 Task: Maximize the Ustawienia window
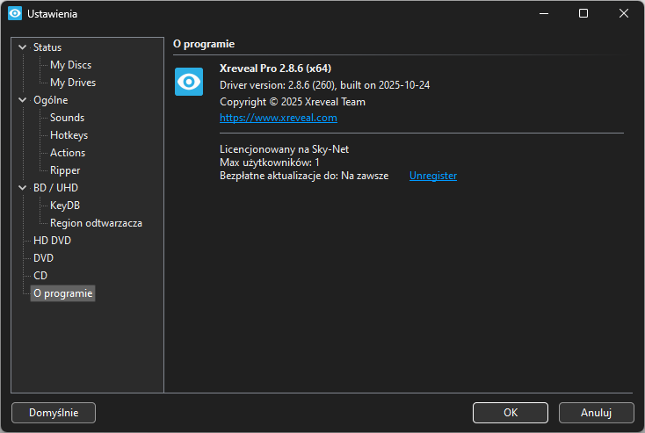point(583,13)
